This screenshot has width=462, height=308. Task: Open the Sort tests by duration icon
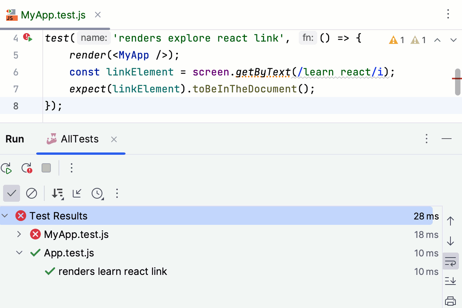coord(57,194)
